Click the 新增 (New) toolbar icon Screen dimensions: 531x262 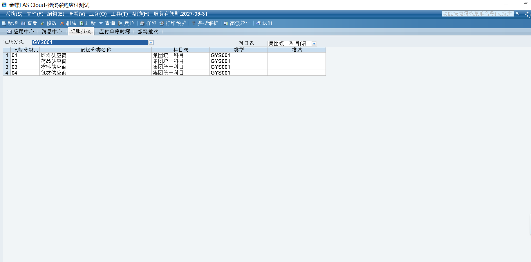(10, 23)
